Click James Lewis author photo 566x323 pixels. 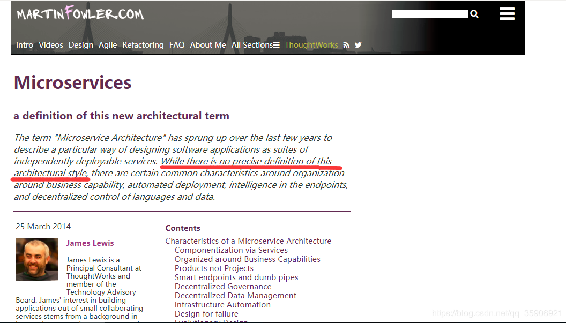pos(37,259)
